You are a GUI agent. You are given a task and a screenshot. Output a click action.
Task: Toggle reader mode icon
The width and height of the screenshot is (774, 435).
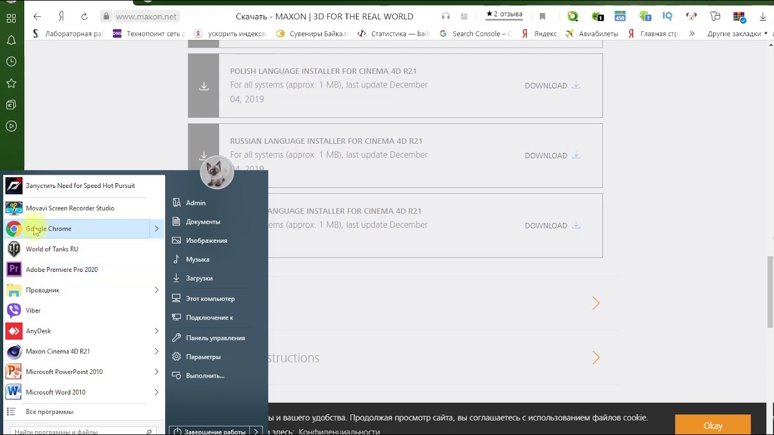coord(464,16)
